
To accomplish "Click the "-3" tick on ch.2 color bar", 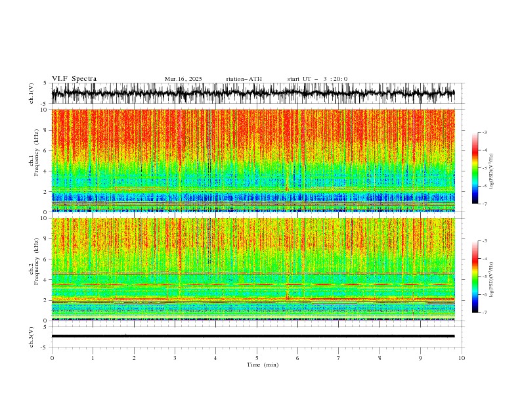I will pyautogui.click(x=484, y=241).
